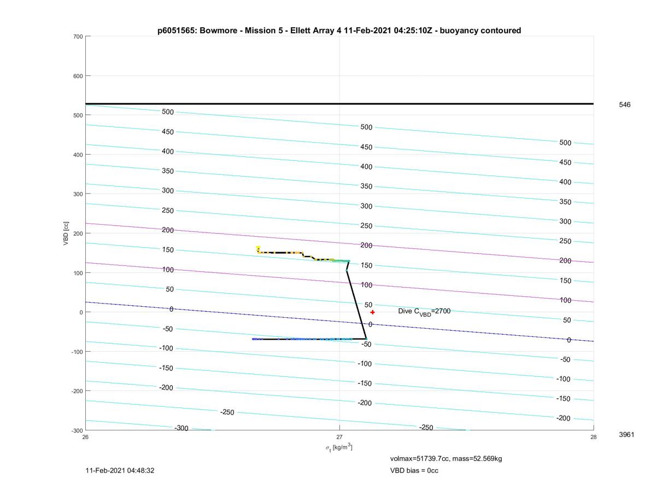Select the '546' label beside the thick black line
This screenshot has width=656, height=484.
[624, 104]
